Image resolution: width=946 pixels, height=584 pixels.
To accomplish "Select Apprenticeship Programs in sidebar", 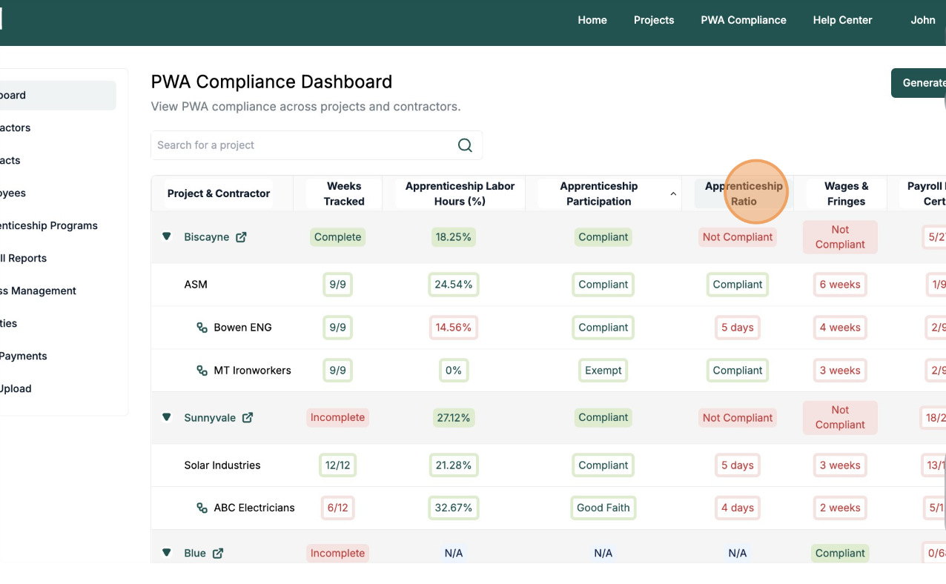I will coord(49,225).
